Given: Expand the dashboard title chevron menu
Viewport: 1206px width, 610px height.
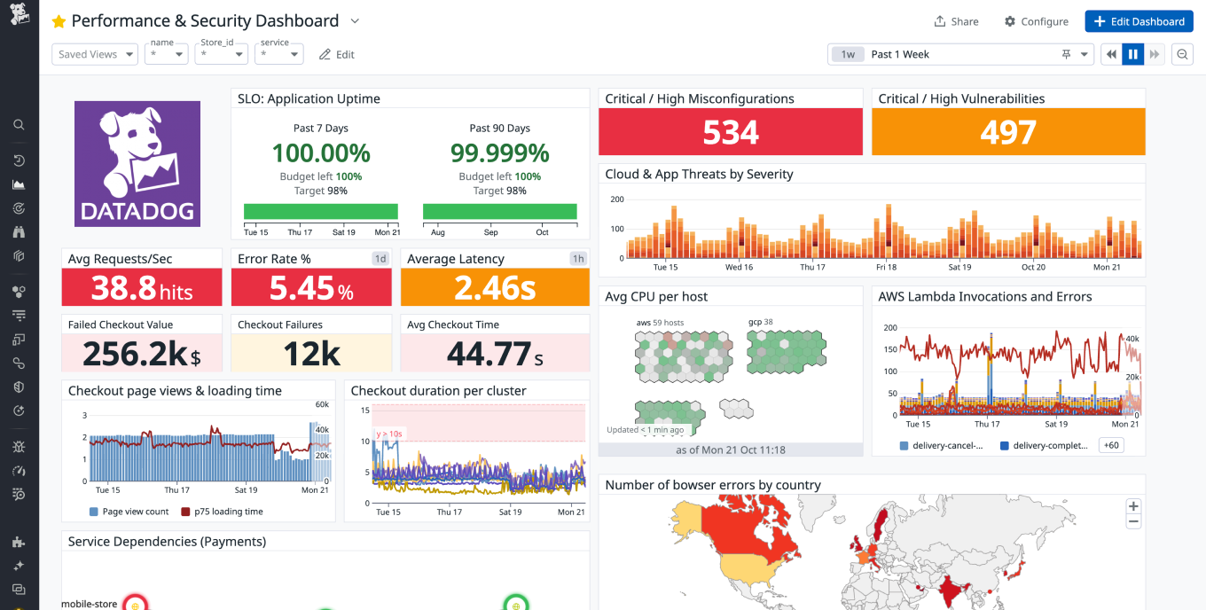Looking at the screenshot, I should (355, 21).
